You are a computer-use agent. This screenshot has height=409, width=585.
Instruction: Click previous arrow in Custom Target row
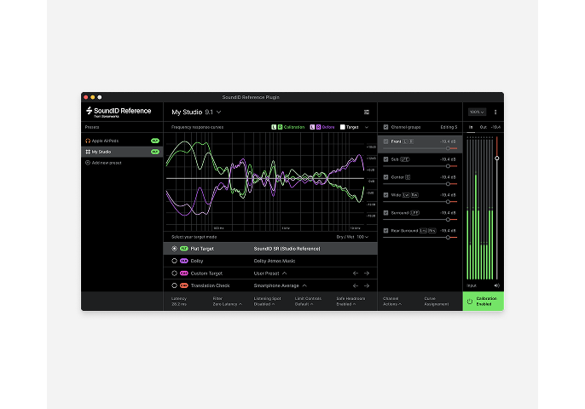pyautogui.click(x=355, y=274)
